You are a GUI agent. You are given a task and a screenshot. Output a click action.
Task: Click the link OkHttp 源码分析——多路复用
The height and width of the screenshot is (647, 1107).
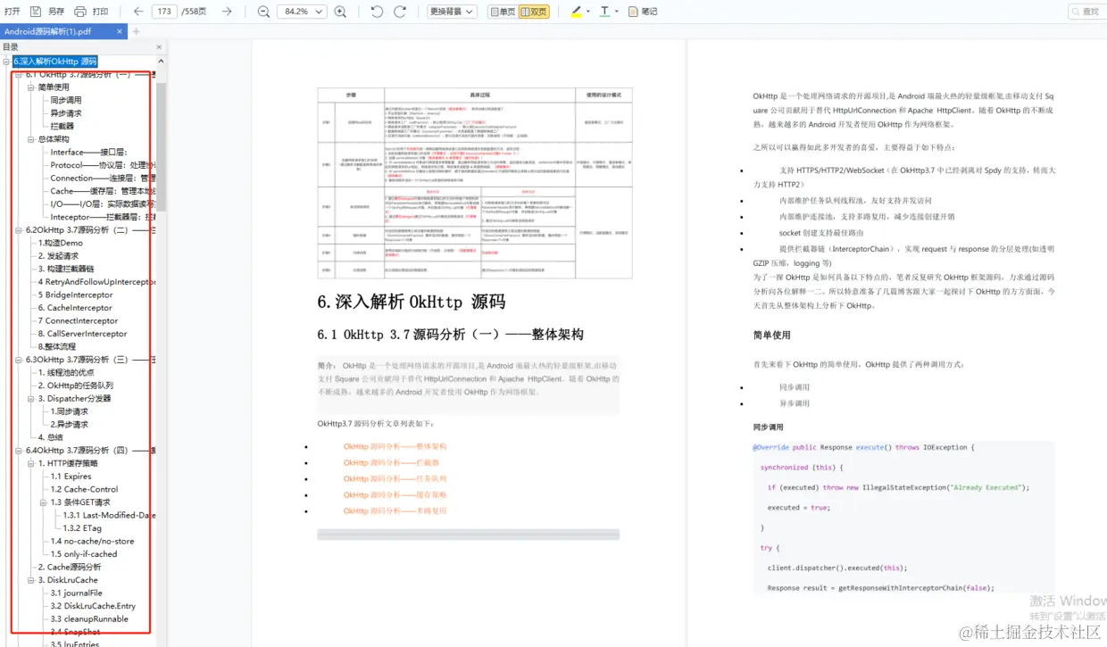click(395, 510)
